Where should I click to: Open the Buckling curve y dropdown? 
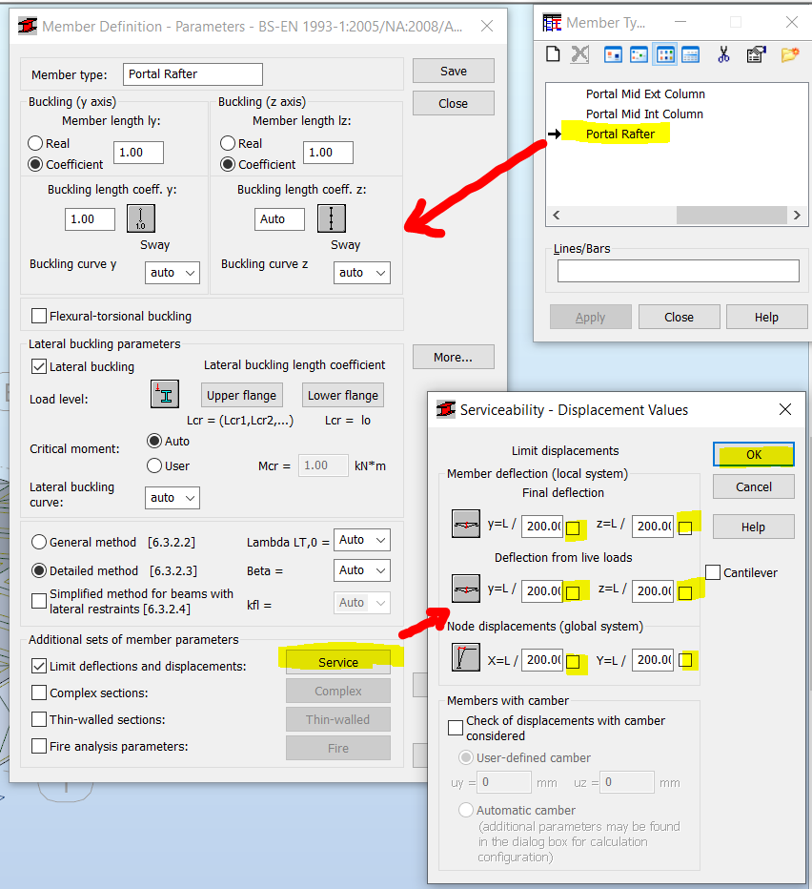[x=172, y=272]
